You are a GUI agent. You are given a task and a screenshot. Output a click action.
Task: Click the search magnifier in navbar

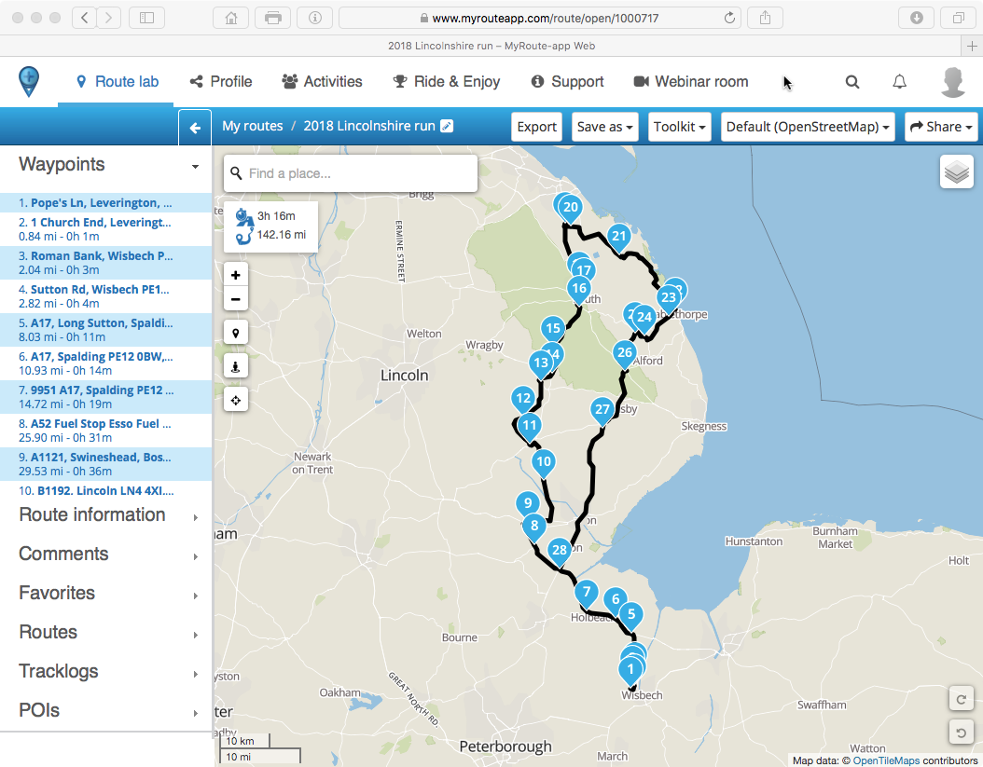point(852,82)
